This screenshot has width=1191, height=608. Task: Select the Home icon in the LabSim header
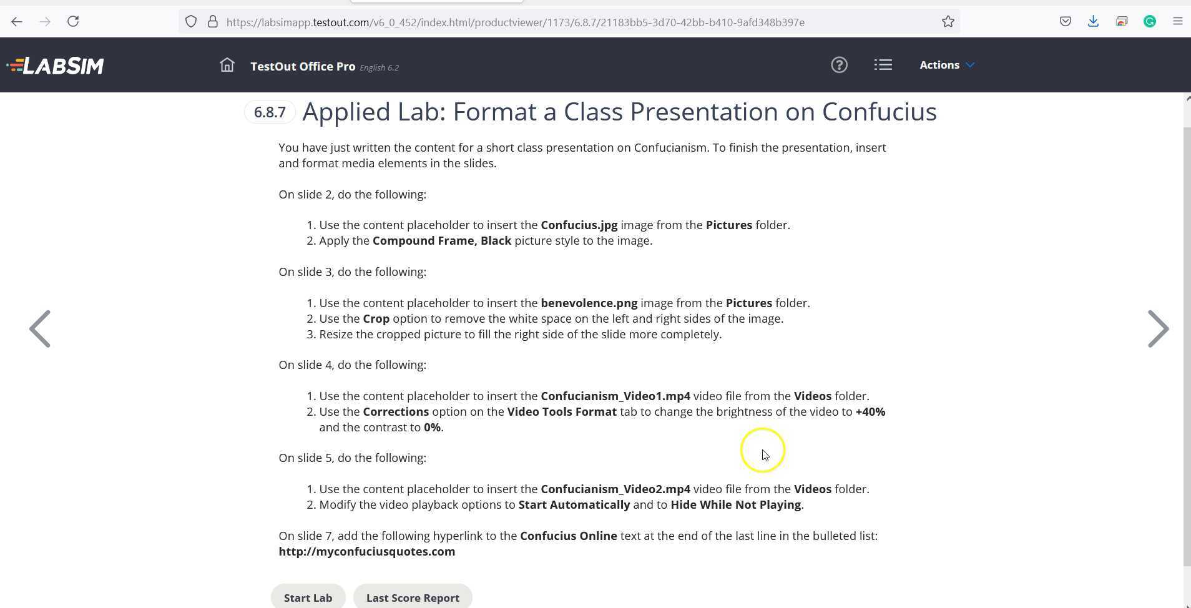[226, 64]
